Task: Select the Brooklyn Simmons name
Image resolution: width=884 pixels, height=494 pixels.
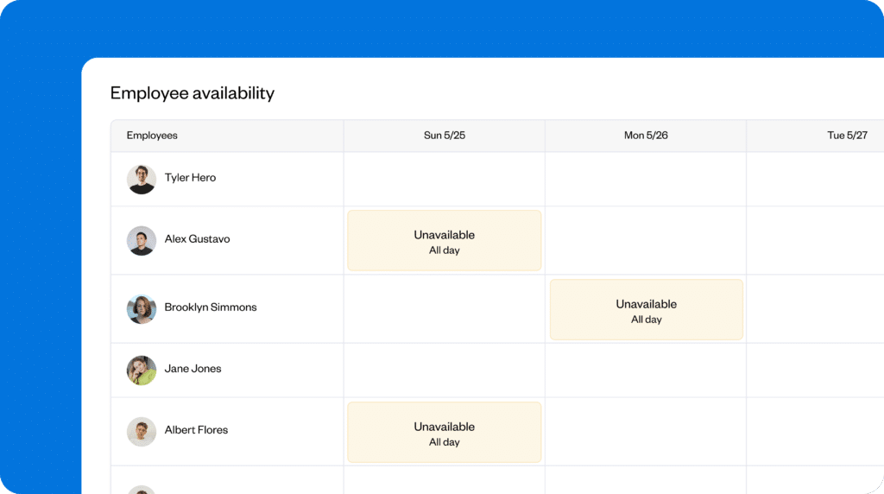Action: [211, 307]
